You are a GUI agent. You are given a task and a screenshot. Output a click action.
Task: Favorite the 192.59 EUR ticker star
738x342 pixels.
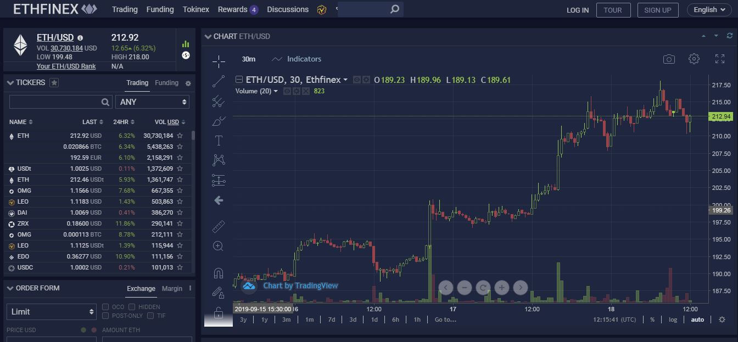pyautogui.click(x=180, y=158)
